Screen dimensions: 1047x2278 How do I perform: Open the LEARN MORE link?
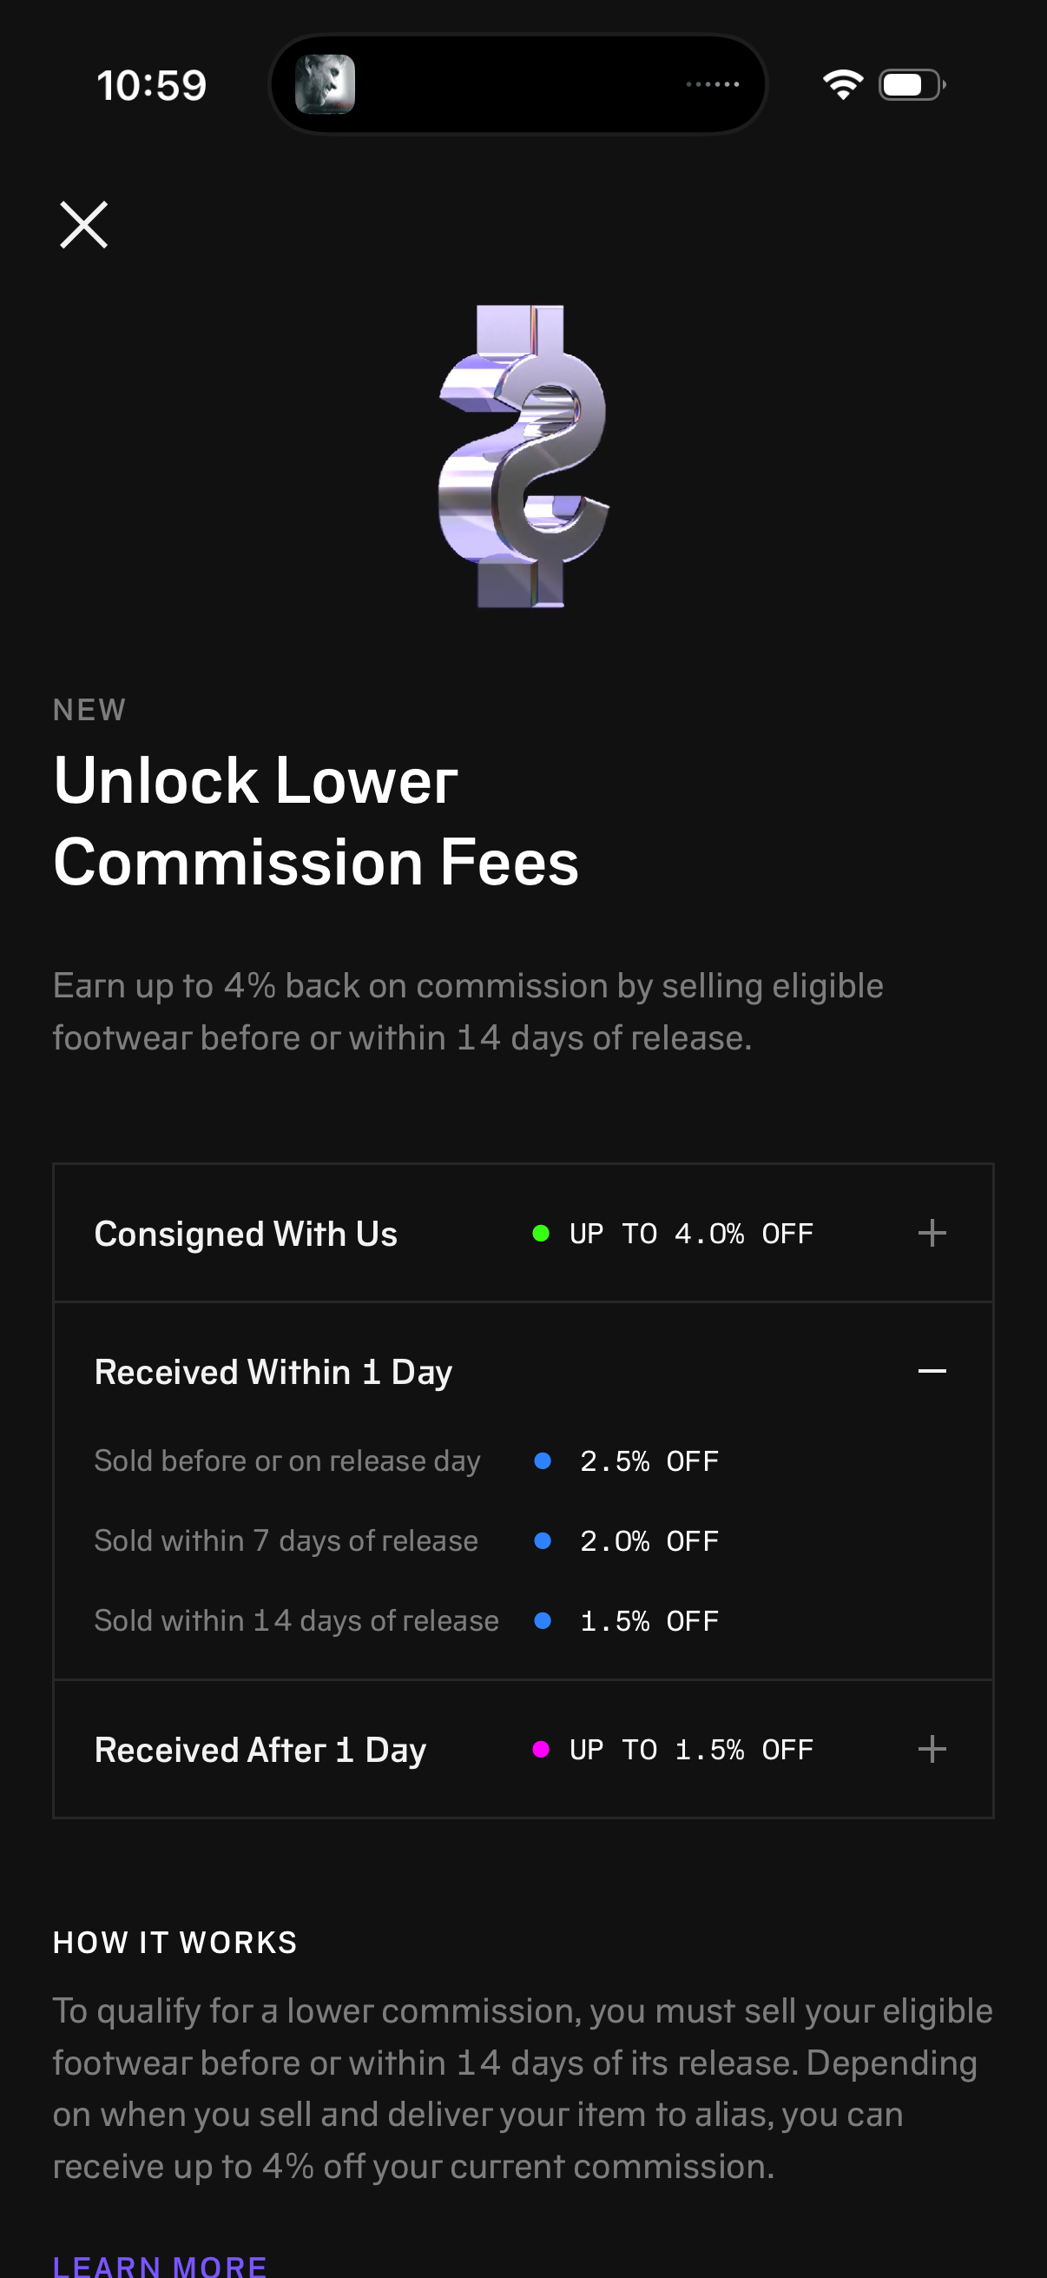pyautogui.click(x=160, y=2265)
